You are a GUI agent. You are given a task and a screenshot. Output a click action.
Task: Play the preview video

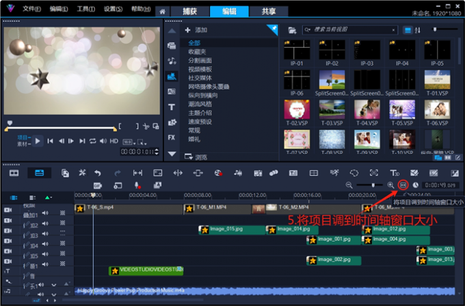(x=38, y=141)
